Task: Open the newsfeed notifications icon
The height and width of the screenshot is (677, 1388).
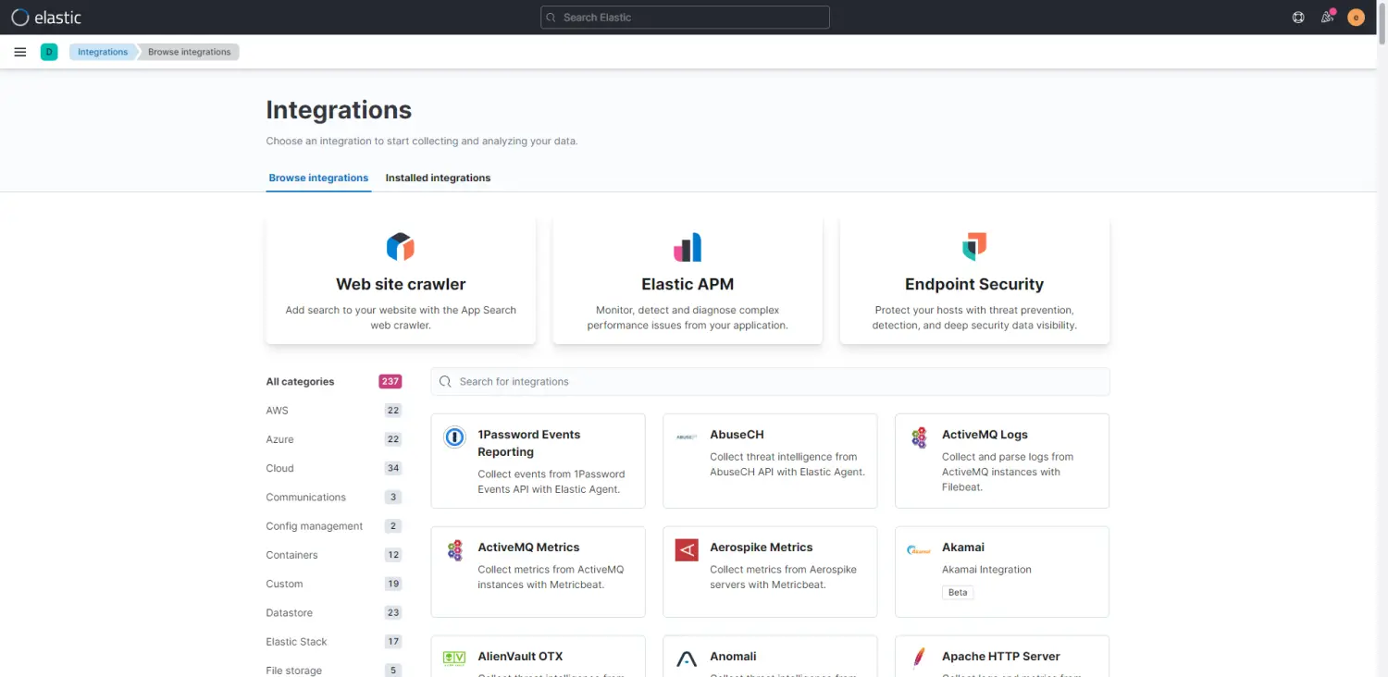Action: [x=1327, y=17]
